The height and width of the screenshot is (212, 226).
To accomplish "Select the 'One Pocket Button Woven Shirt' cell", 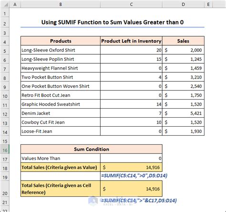I will [61, 86].
